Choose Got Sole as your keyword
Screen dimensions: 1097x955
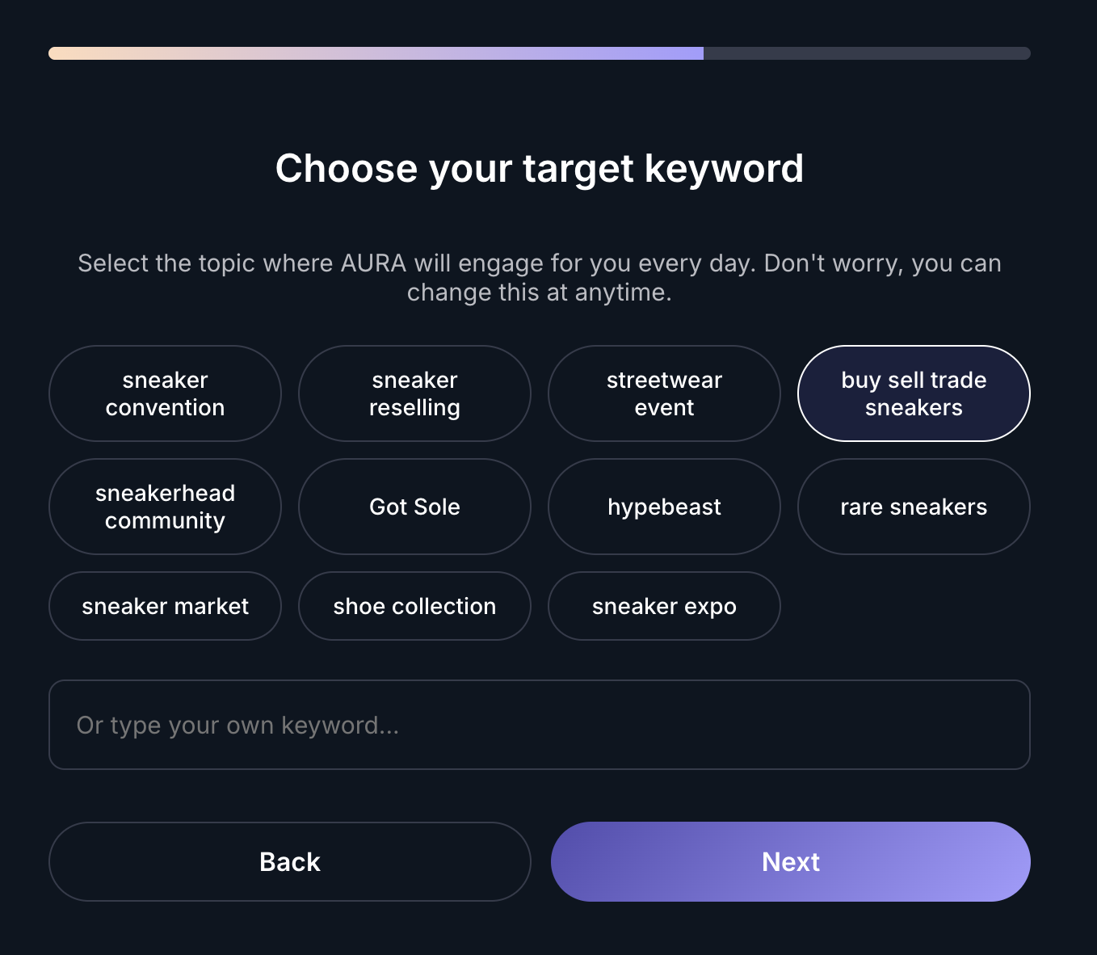click(414, 507)
